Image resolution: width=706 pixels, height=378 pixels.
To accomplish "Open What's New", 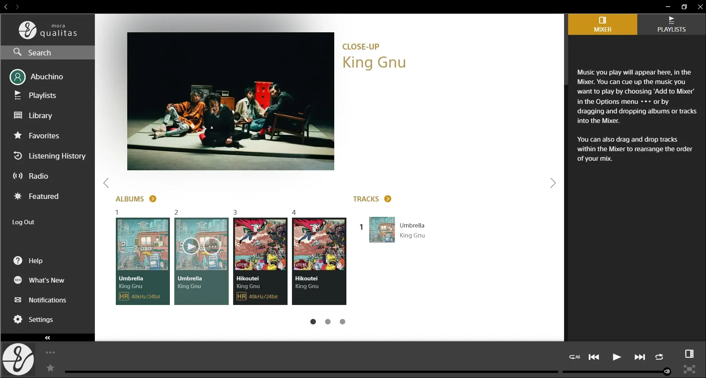I will (x=39, y=280).
